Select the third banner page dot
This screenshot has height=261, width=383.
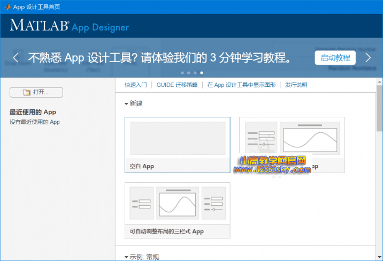[195, 73]
